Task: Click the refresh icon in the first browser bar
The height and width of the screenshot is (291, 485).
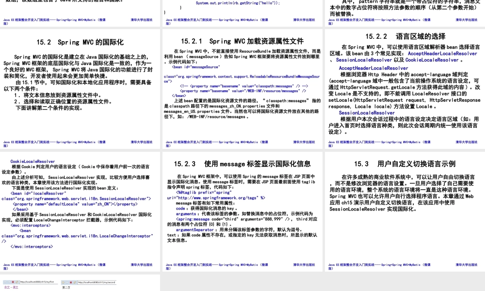Action: click(16, 282)
